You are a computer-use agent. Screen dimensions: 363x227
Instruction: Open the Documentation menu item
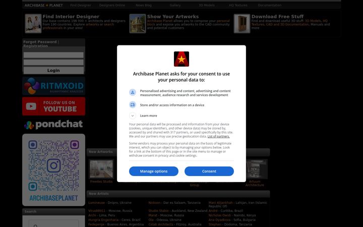(x=270, y=6)
